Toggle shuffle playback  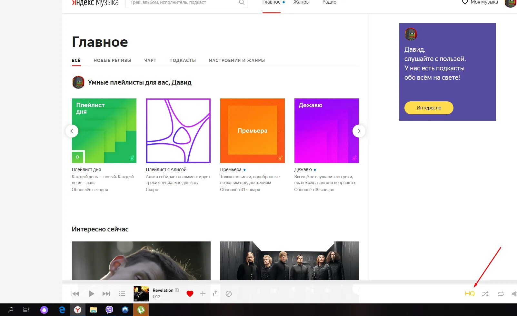485,294
